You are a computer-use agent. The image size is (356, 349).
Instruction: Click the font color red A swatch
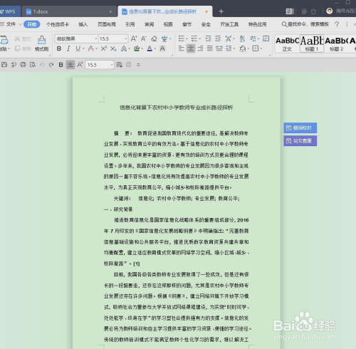(x=90, y=48)
